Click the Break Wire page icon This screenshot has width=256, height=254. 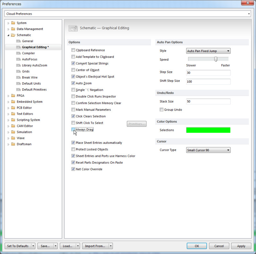click(19, 77)
